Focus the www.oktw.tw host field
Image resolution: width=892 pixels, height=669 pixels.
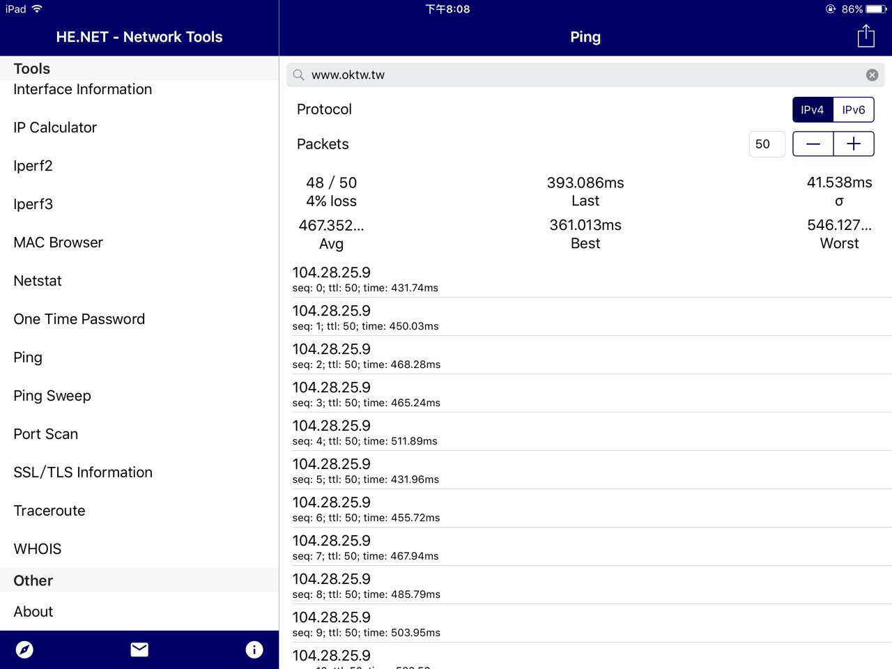tap(585, 75)
